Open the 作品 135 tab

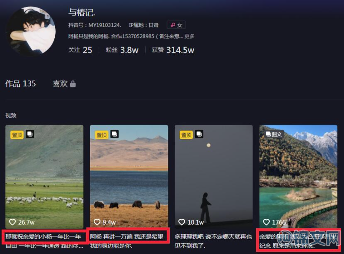point(21,84)
